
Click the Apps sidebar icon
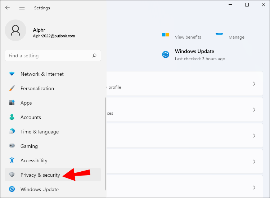coord(12,103)
